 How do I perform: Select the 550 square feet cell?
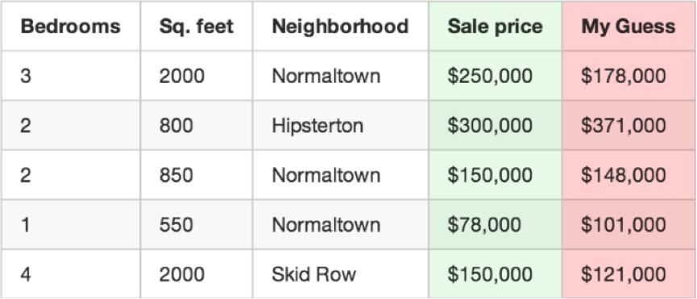pos(197,225)
